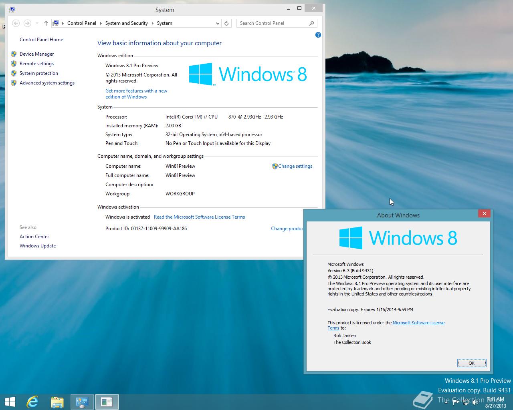The image size is (513, 410).
Task: Read the Microsoft Software License Terms
Action: click(199, 217)
